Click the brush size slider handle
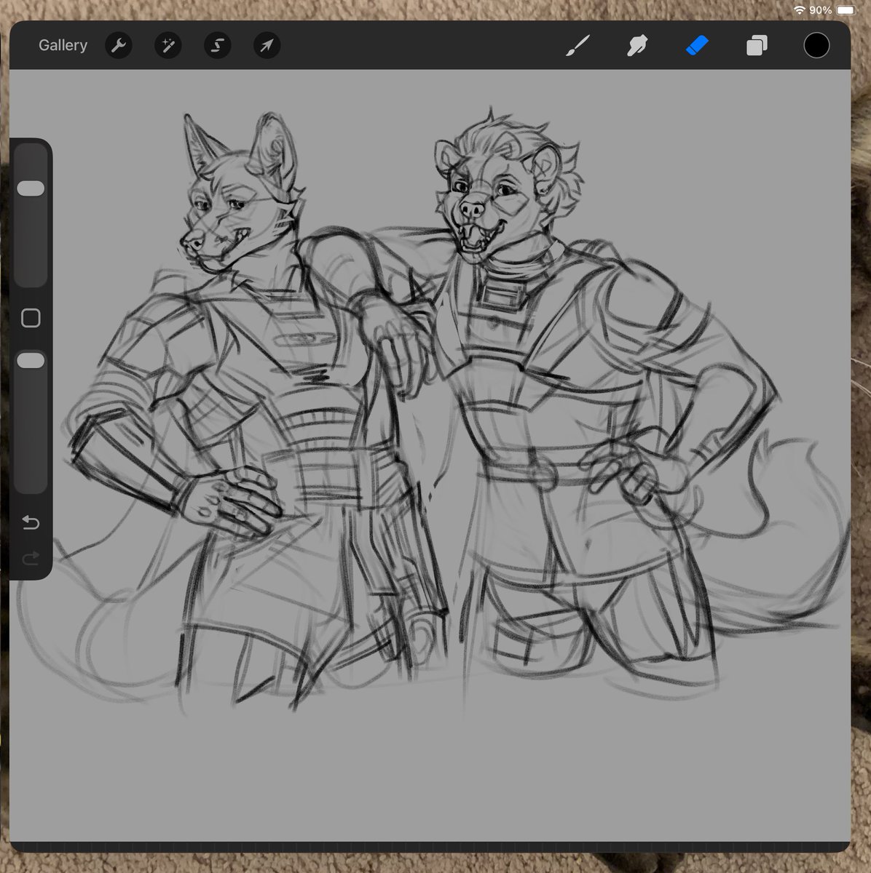The image size is (871, 873). 31,188
